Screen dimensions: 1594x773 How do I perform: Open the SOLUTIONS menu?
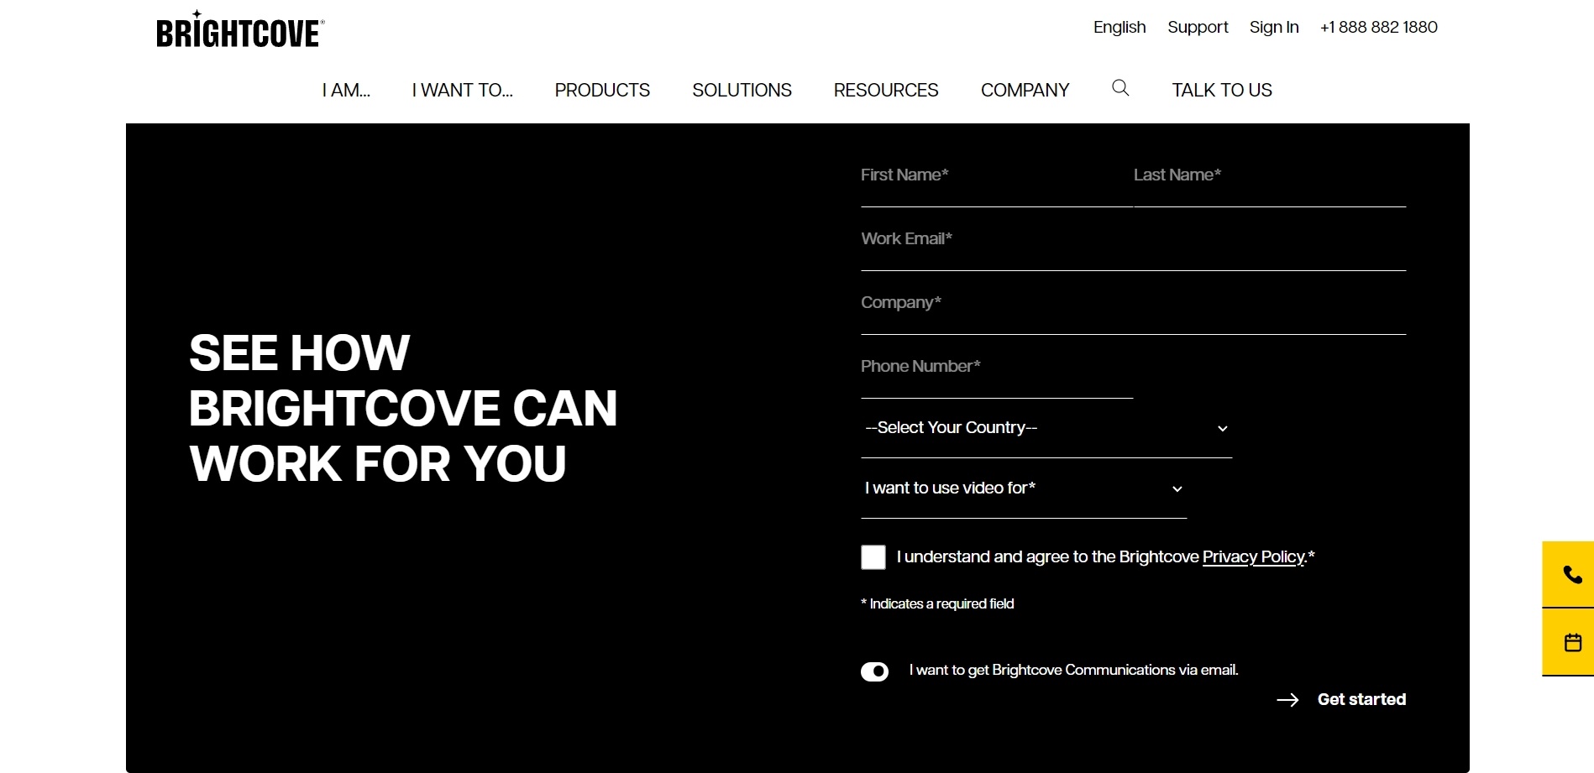[x=742, y=90]
